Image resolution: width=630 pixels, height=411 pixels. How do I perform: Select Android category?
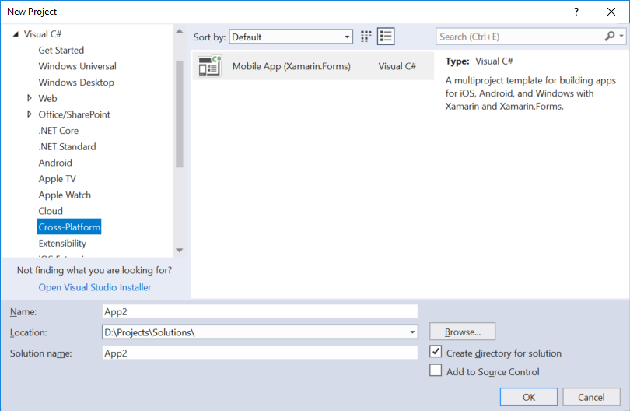point(55,163)
